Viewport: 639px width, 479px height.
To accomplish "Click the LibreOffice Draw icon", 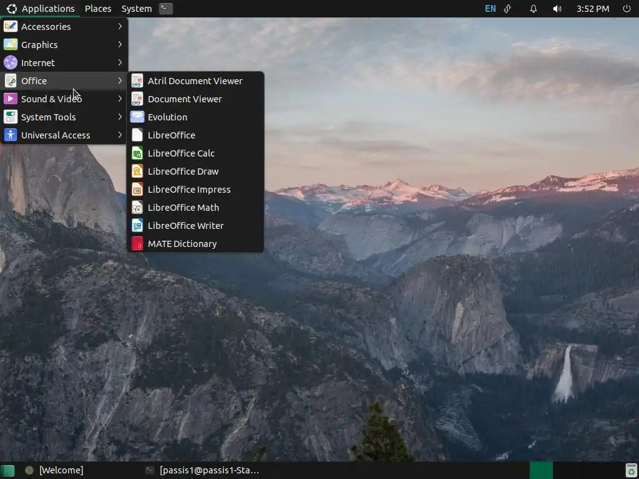I will coord(137,171).
